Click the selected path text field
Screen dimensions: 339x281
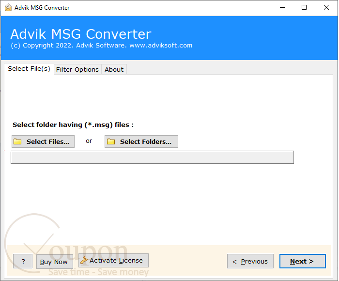(x=152, y=157)
